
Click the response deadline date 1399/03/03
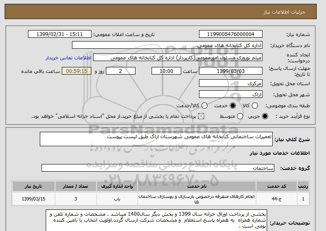231,71
